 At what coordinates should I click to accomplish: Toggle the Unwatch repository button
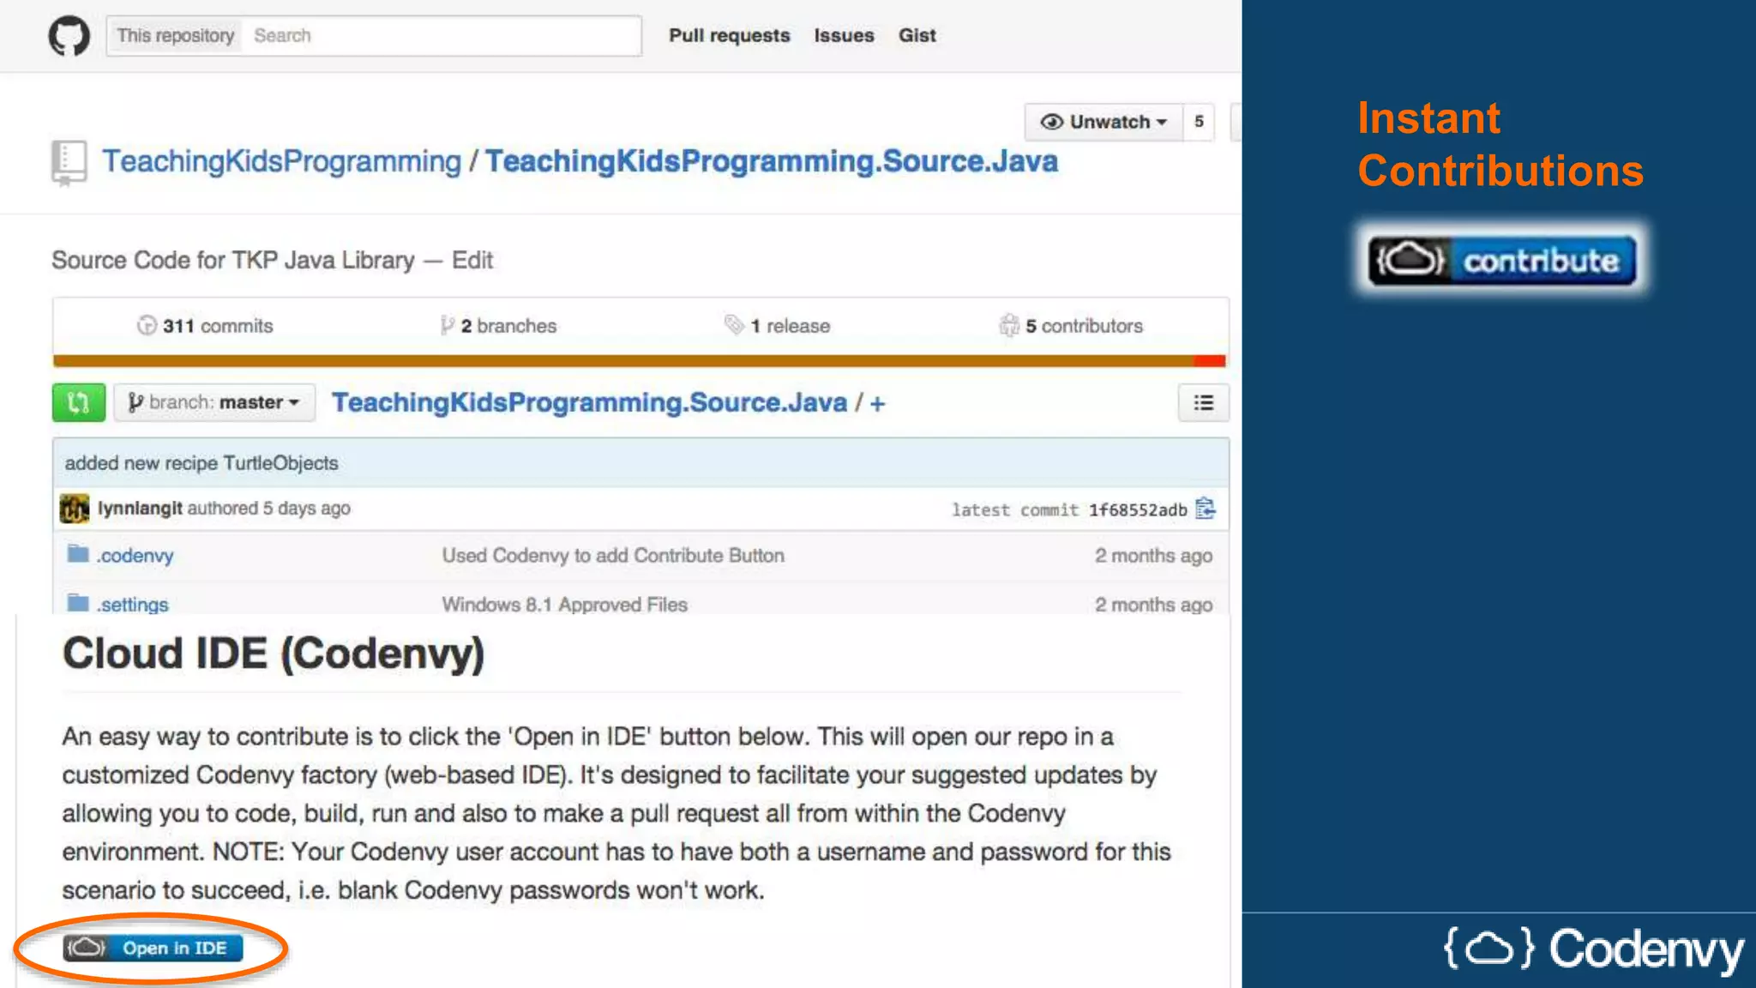(1104, 122)
